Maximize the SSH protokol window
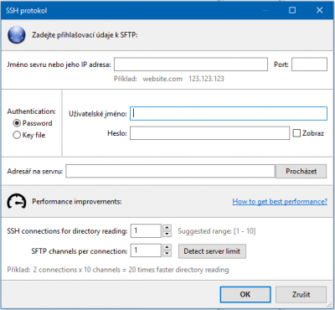 [x=292, y=10]
